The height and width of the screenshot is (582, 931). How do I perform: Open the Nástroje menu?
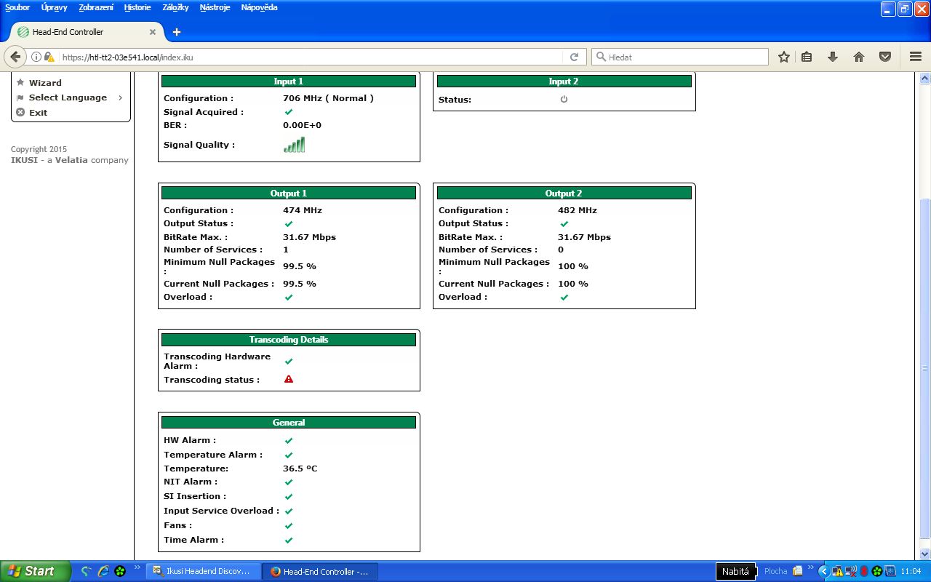(x=215, y=7)
